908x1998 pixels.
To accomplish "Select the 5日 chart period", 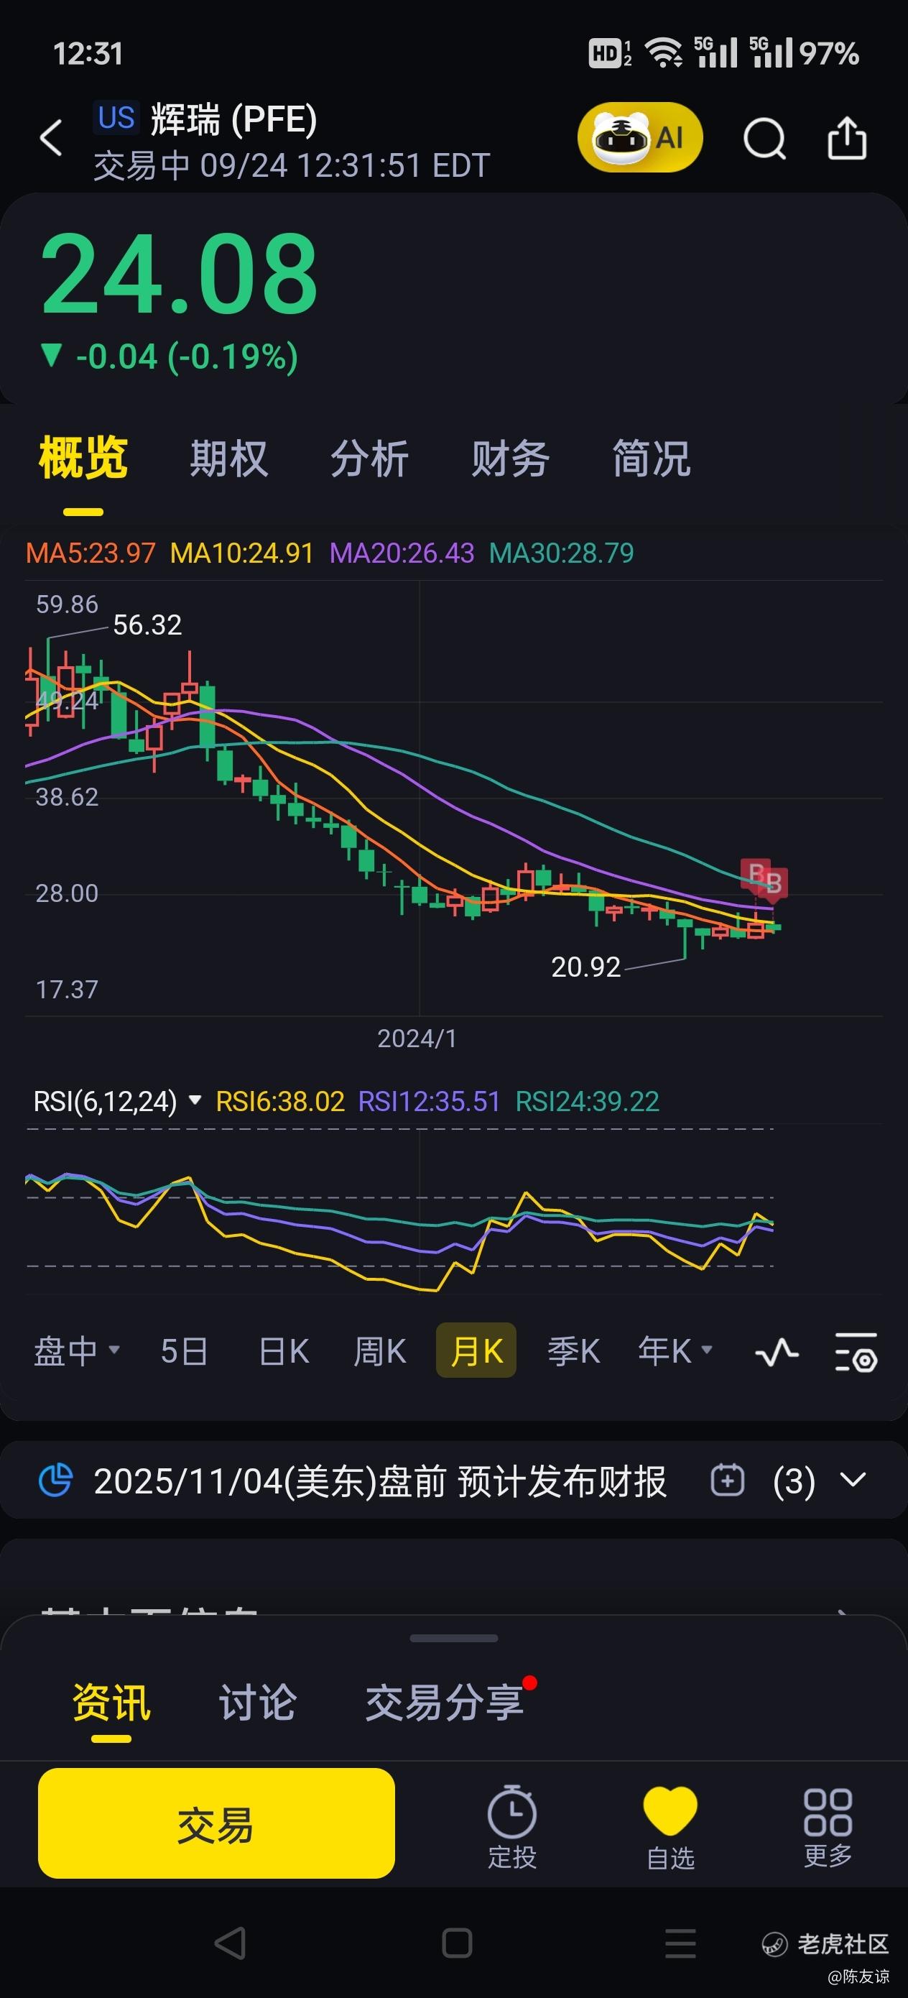I will [x=185, y=1351].
